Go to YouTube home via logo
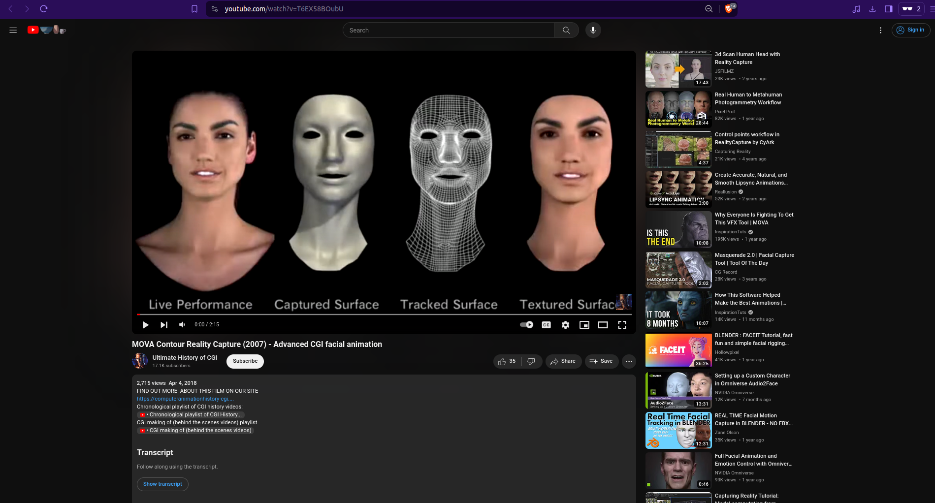The image size is (935, 503). click(47, 30)
